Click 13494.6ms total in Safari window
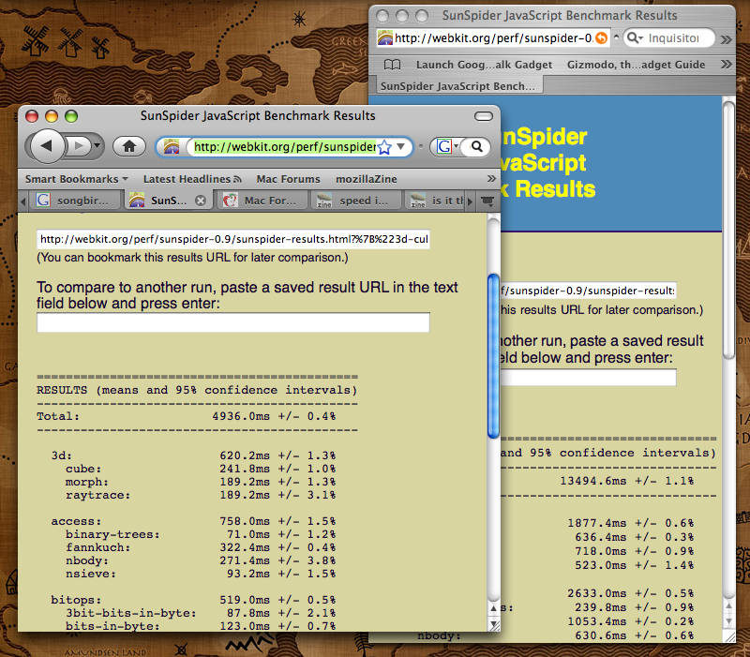Screen dimensions: 750x657 (593, 481)
